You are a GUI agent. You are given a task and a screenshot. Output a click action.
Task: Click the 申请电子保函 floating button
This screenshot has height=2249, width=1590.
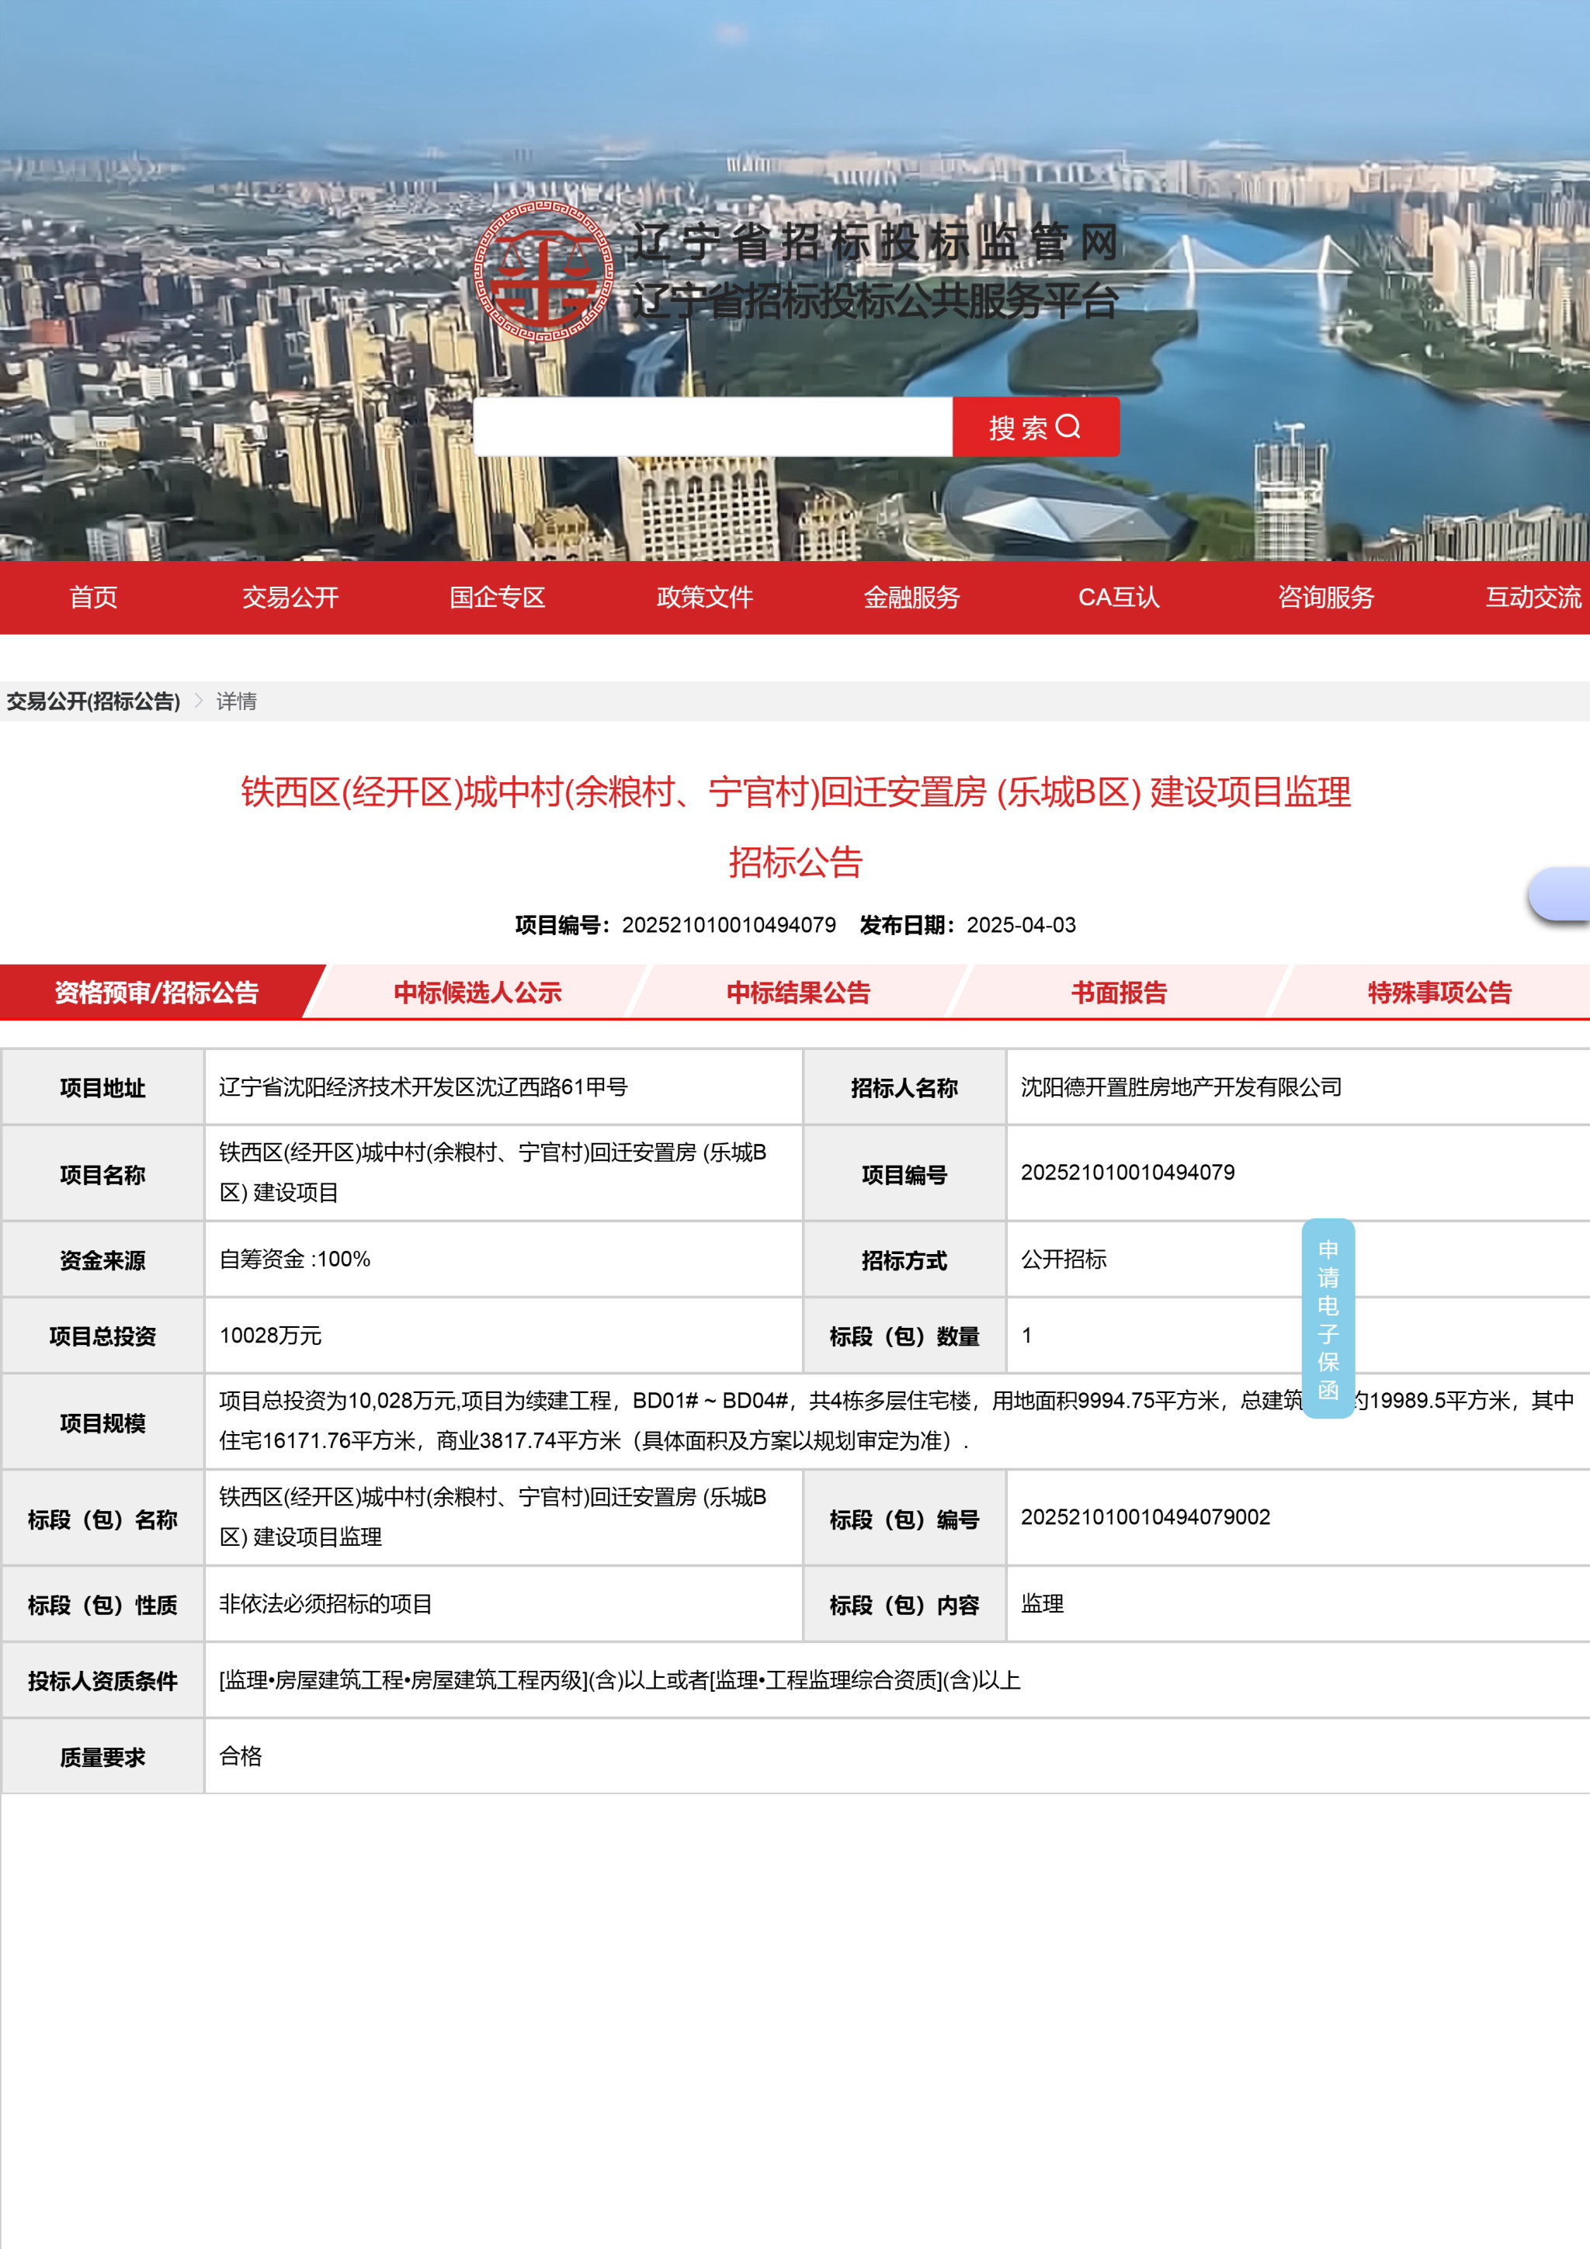click(1328, 1319)
